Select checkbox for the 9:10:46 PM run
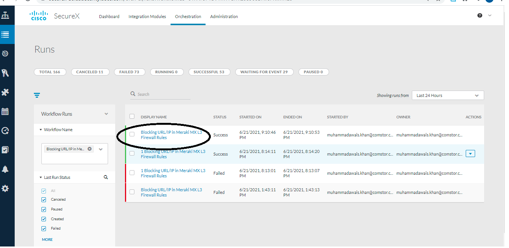The image size is (509, 248). pyautogui.click(x=132, y=134)
